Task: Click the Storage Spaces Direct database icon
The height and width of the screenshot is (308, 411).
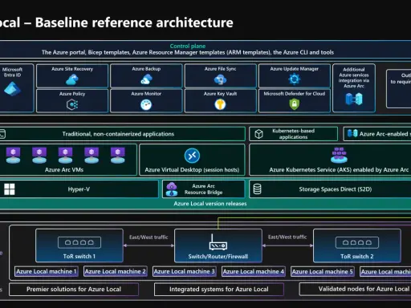Action: coord(257,189)
